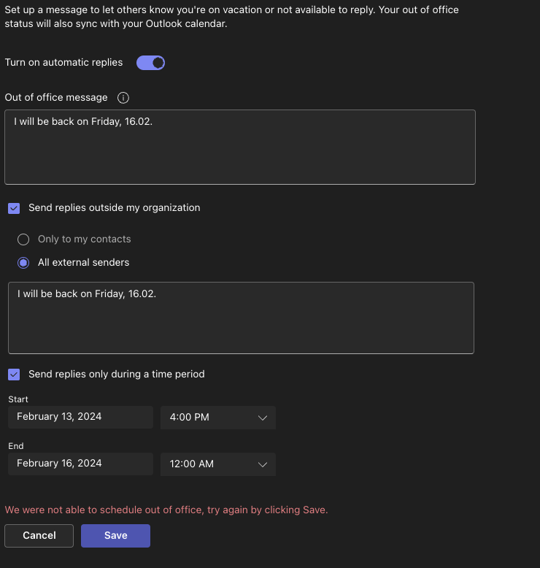
Task: Click inside the external senders message text box
Action: click(241, 318)
